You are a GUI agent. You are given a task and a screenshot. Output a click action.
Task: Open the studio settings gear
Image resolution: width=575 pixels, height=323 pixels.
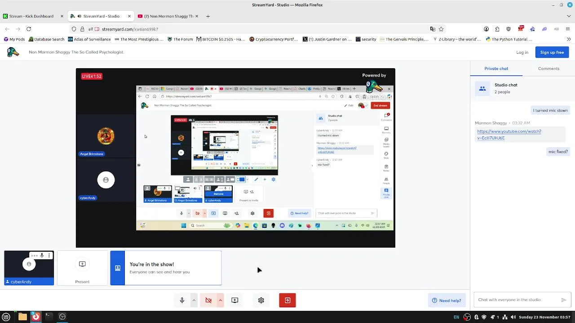(x=261, y=300)
